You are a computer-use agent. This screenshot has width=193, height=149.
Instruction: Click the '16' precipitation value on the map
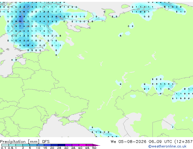(x=20, y=21)
